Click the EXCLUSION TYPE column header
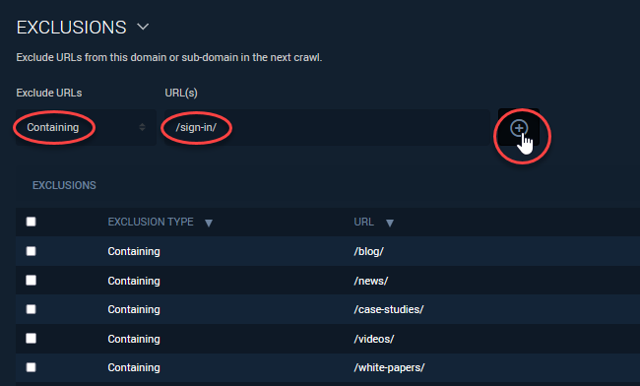The image size is (640, 386). point(151,222)
